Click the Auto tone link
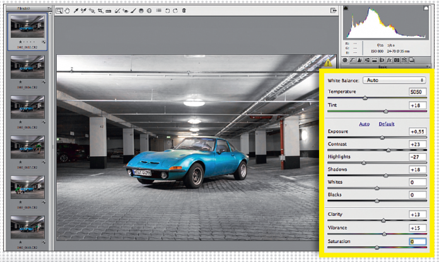 pyautogui.click(x=364, y=123)
